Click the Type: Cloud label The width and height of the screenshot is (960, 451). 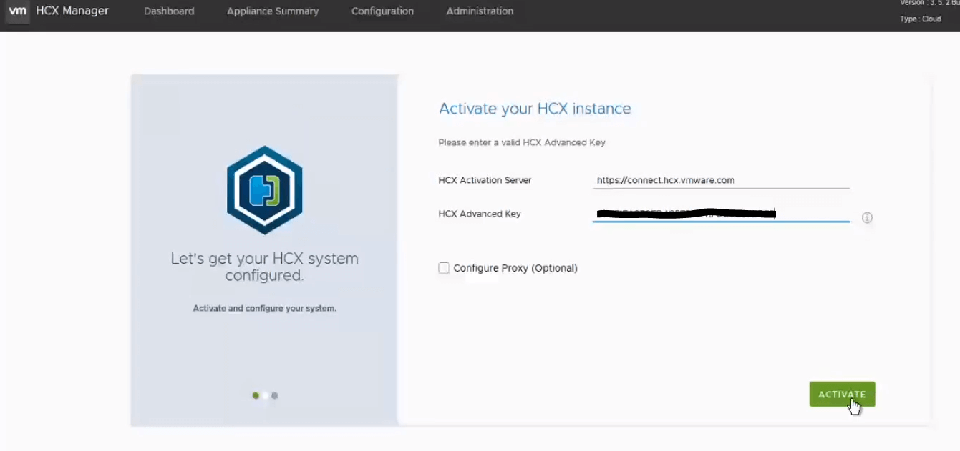921,19
